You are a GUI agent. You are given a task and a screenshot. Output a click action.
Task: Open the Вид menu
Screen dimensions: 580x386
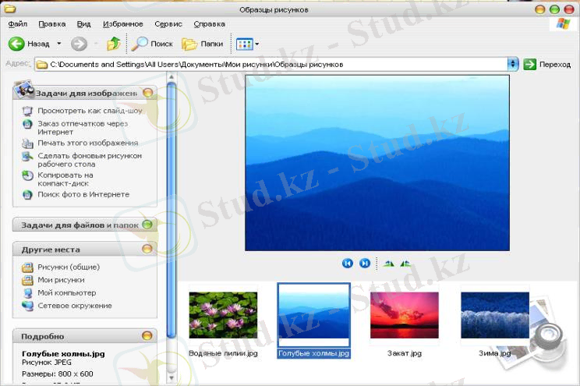(x=84, y=24)
